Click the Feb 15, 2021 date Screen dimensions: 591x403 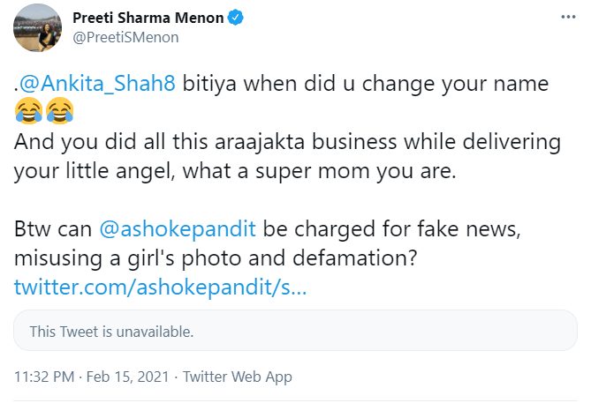[x=127, y=377]
